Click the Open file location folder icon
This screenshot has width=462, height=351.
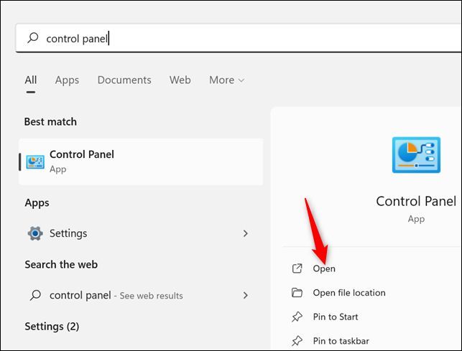pyautogui.click(x=297, y=293)
